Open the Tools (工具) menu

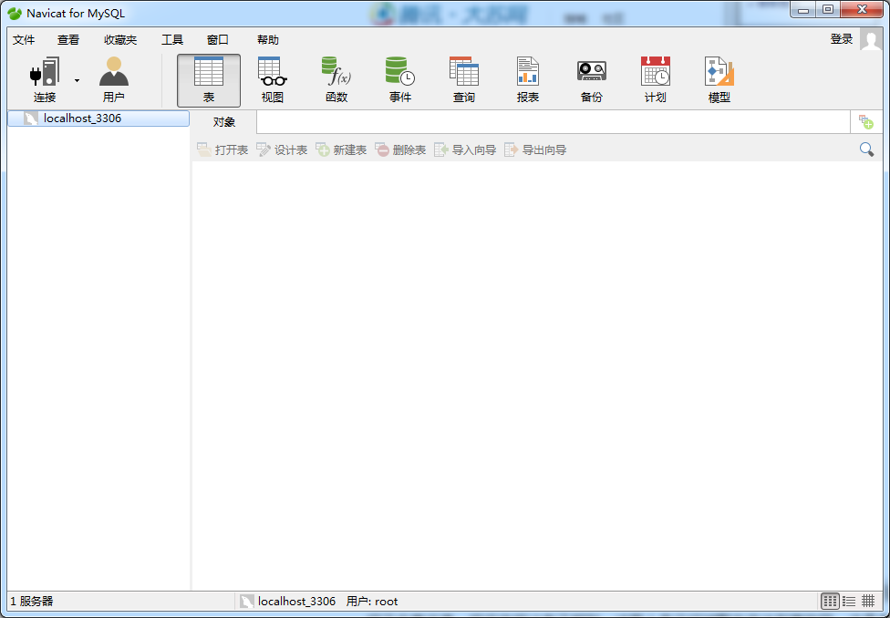tap(172, 40)
